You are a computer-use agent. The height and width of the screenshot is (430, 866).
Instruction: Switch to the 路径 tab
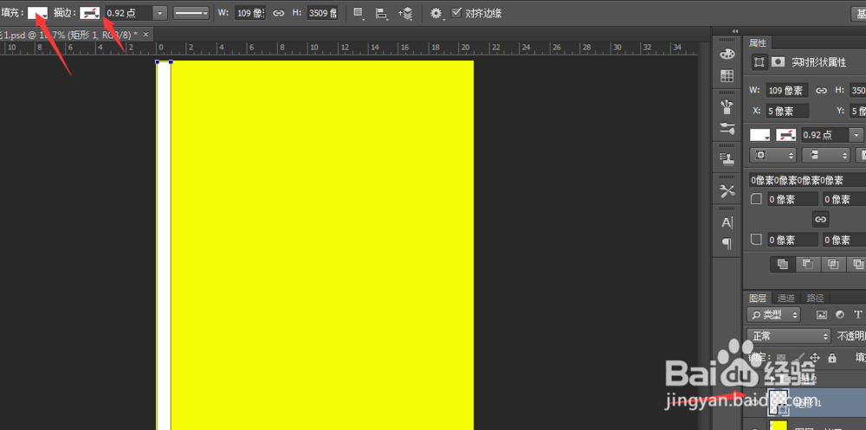[815, 298]
